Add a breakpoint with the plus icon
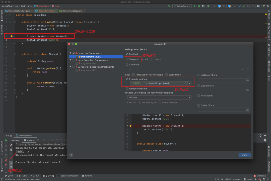271x181 pixels. [71, 49]
